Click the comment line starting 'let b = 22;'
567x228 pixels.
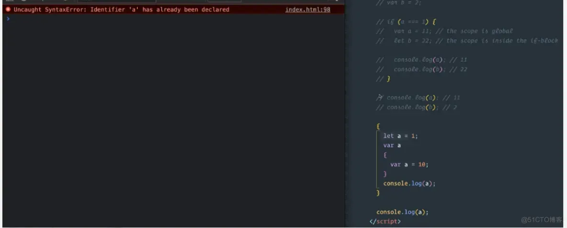pos(467,41)
